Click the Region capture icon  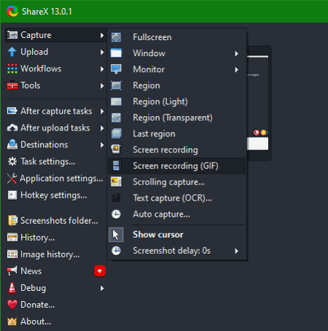click(116, 85)
